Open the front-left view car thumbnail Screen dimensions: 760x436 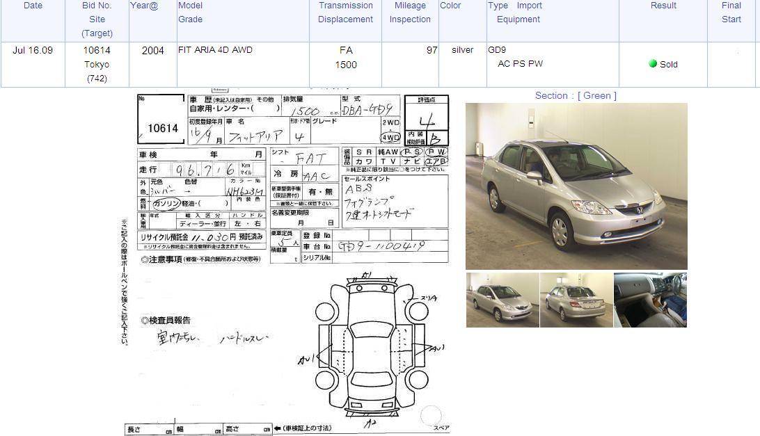[x=502, y=300]
